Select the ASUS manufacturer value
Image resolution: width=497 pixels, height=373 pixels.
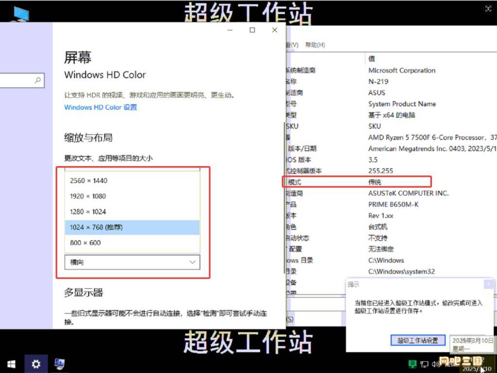click(x=377, y=93)
